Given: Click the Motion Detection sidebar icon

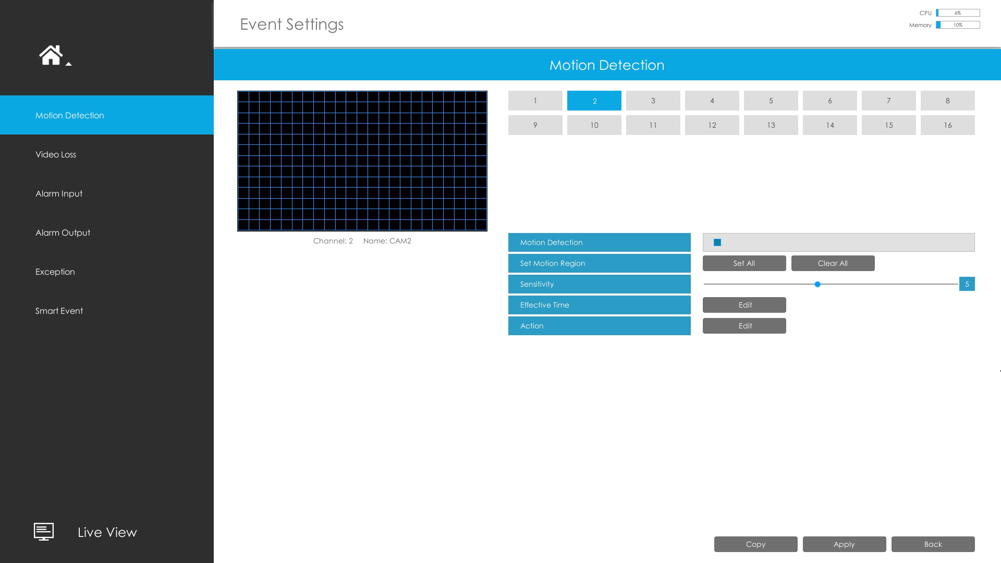Looking at the screenshot, I should pyautogui.click(x=106, y=115).
